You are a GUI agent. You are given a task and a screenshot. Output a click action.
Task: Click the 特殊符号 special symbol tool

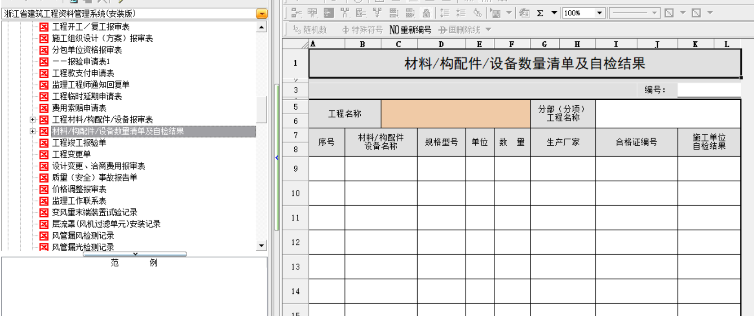[362, 30]
